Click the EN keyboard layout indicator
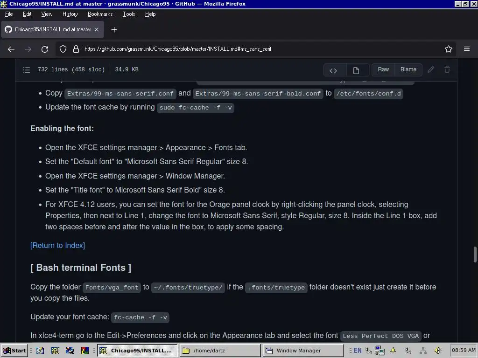 (358, 351)
